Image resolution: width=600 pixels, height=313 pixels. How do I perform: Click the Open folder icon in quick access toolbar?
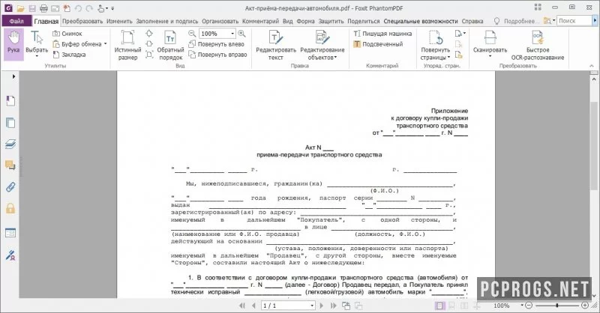(20, 8)
